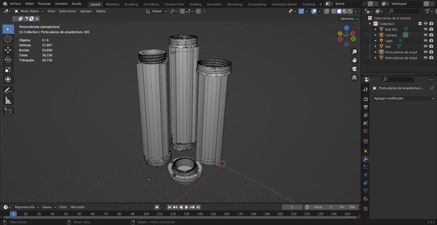The height and width of the screenshot is (225, 437).
Task: Choose the Measure tool
Action: pos(8,100)
